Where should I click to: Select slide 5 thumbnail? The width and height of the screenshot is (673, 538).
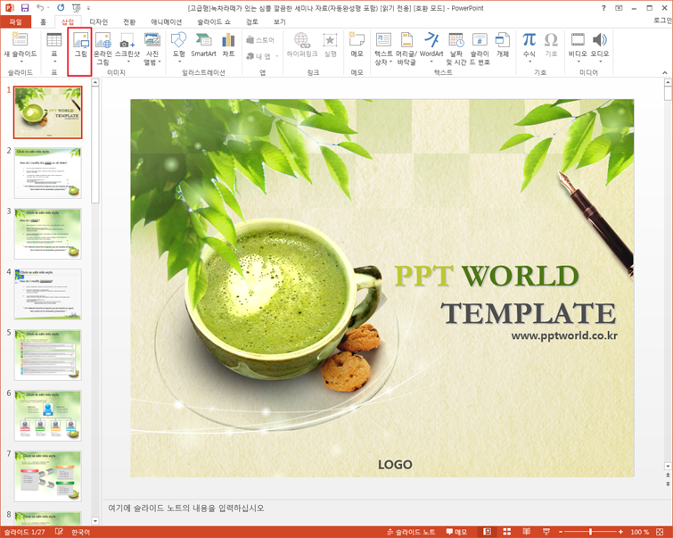pos(47,355)
